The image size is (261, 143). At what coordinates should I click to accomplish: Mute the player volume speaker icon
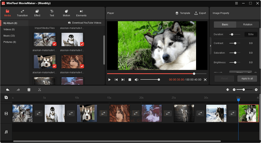pyautogui.click(x=136, y=80)
